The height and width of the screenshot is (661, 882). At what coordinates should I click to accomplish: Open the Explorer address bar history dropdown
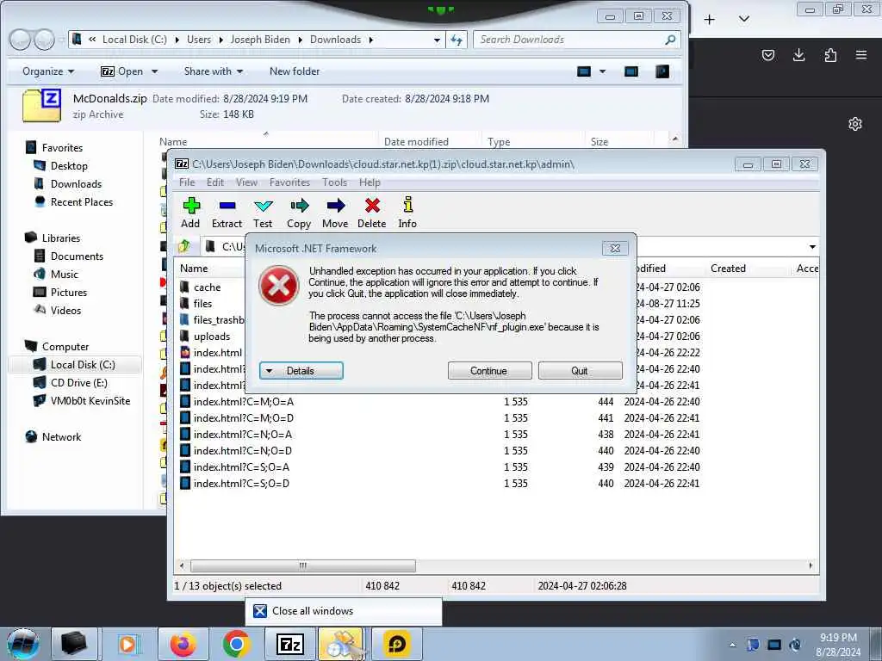coord(437,40)
